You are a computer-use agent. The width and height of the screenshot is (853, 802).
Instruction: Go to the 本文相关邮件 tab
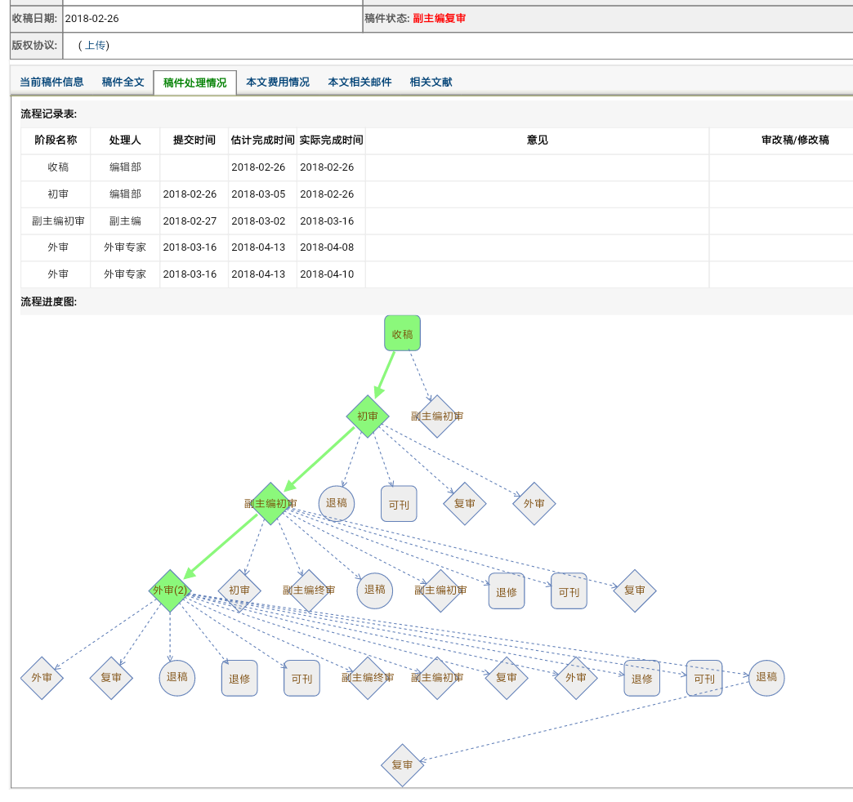[360, 82]
